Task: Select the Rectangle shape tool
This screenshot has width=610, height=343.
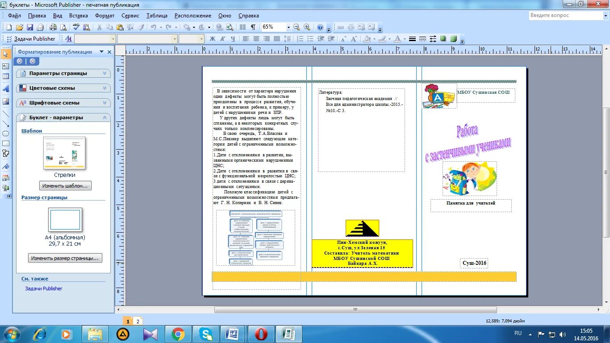Action: [6, 143]
